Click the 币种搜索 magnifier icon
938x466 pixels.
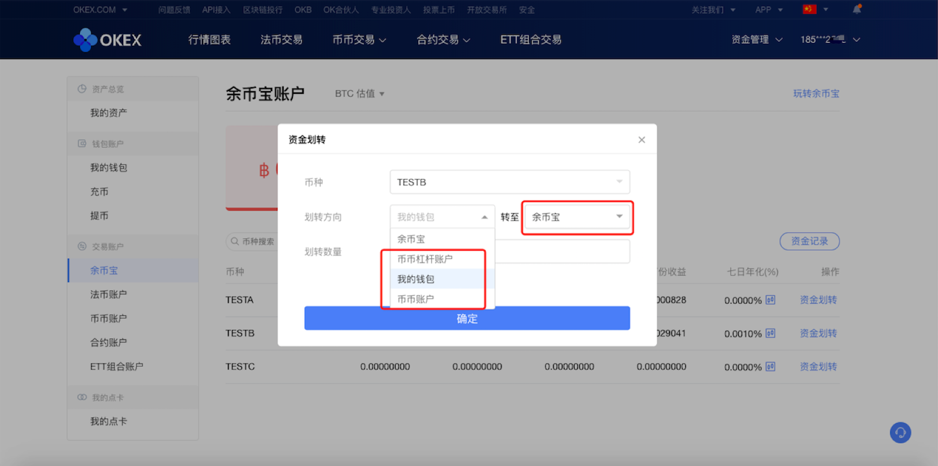click(235, 241)
